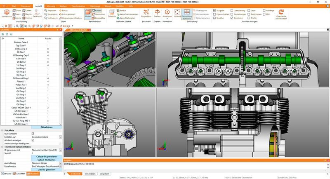Click the Drehen rotate icon
This screenshot has width=330, height=179.
click(157, 14)
